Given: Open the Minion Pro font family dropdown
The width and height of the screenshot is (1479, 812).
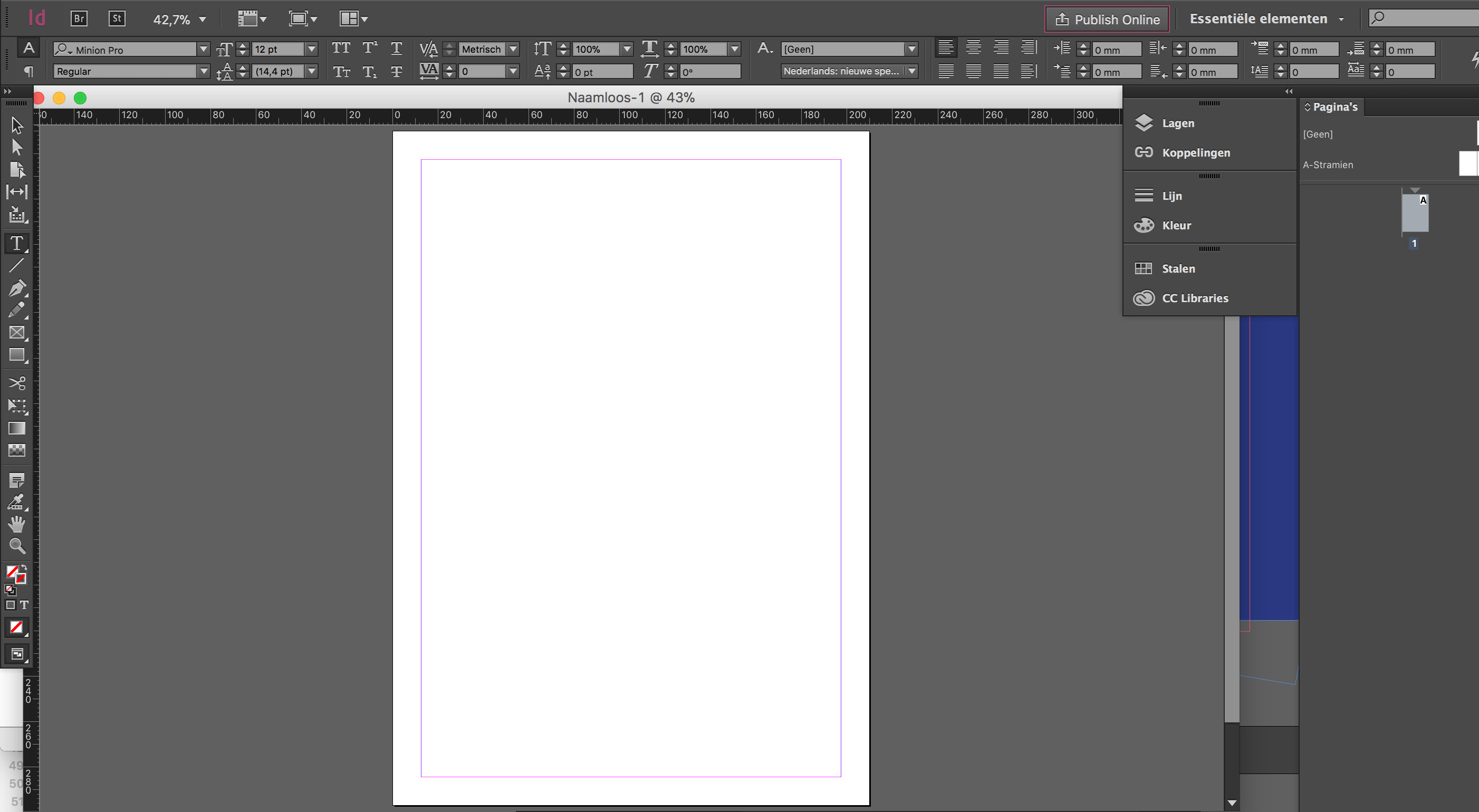Looking at the screenshot, I should tap(203, 50).
